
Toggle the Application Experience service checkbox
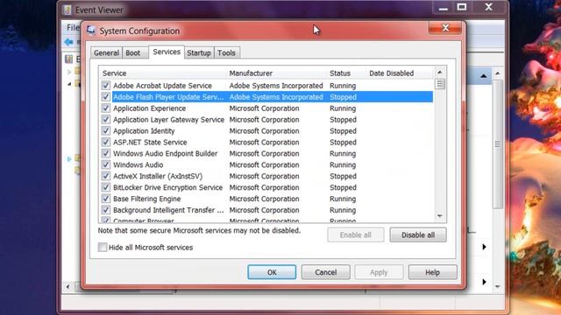point(105,108)
